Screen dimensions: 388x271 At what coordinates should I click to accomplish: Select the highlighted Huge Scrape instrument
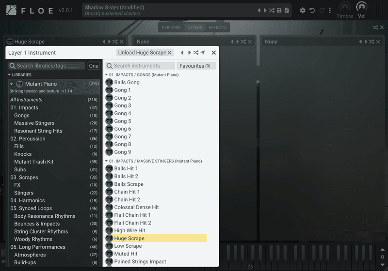pyautogui.click(x=156, y=238)
